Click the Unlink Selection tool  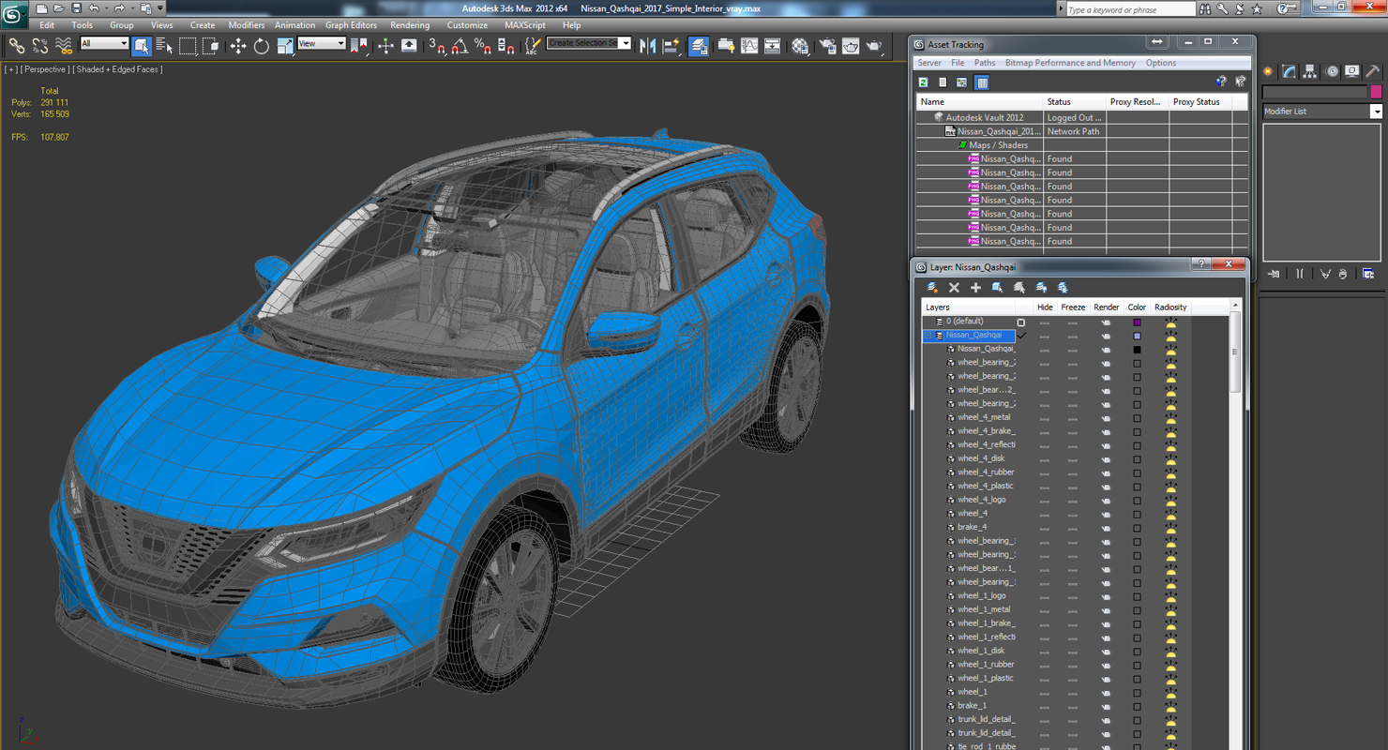(x=40, y=45)
